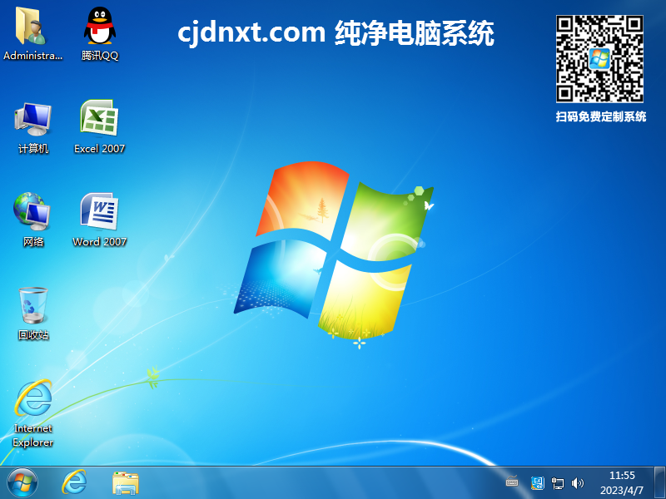Click the QR code image on the desktop

click(599, 58)
